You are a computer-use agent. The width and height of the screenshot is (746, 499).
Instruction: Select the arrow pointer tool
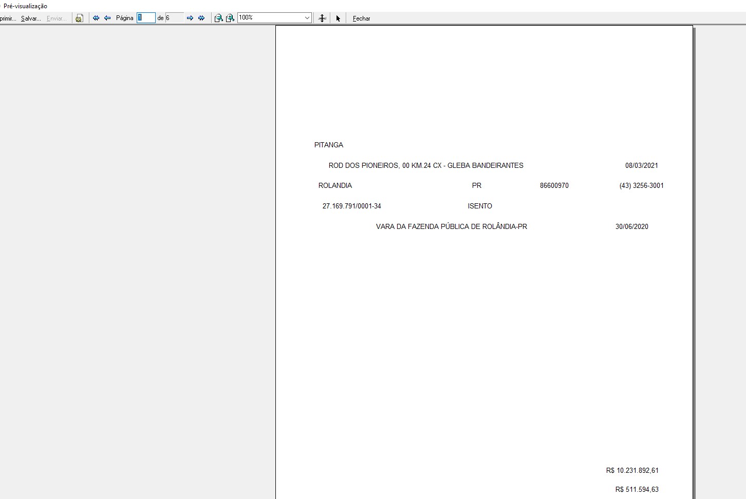[x=338, y=18]
